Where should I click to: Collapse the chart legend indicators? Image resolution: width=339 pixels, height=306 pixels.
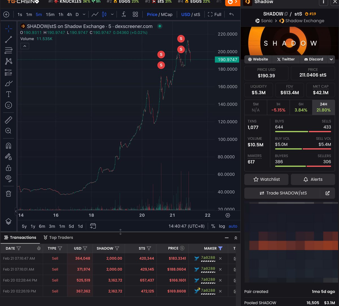tap(25, 46)
